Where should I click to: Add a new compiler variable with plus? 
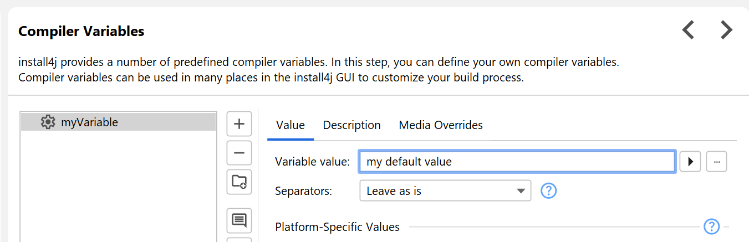[240, 123]
